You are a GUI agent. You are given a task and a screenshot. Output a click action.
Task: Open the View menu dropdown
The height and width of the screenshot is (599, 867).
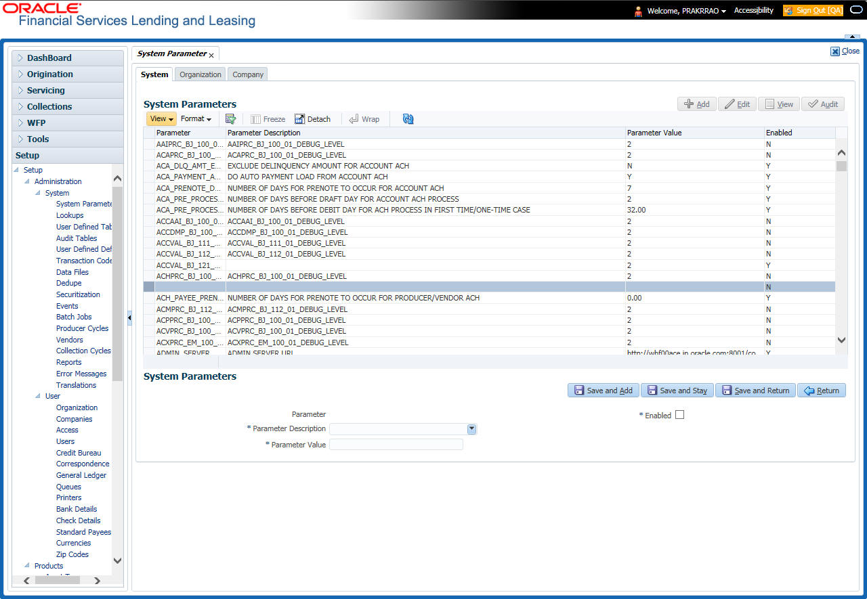click(x=161, y=119)
